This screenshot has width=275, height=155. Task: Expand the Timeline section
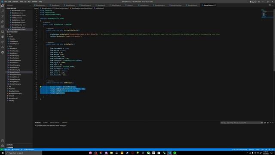(x=19, y=147)
